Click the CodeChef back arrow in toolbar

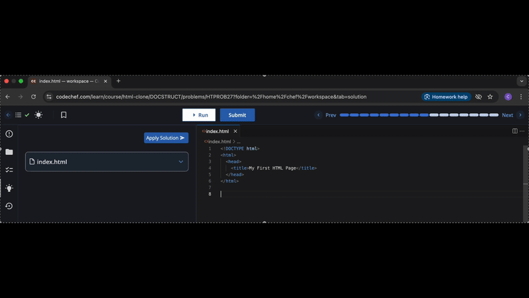(x=8, y=115)
